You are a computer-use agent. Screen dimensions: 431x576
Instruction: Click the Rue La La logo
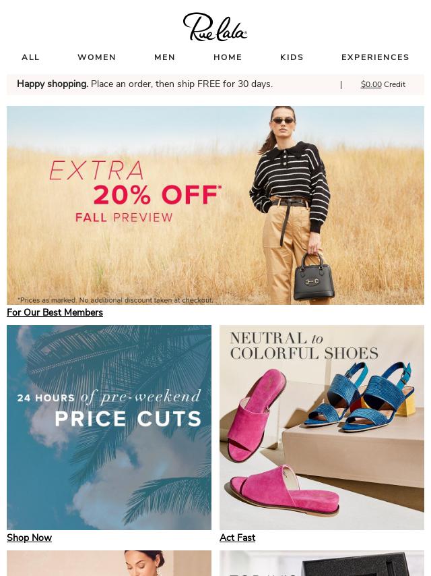(x=215, y=27)
